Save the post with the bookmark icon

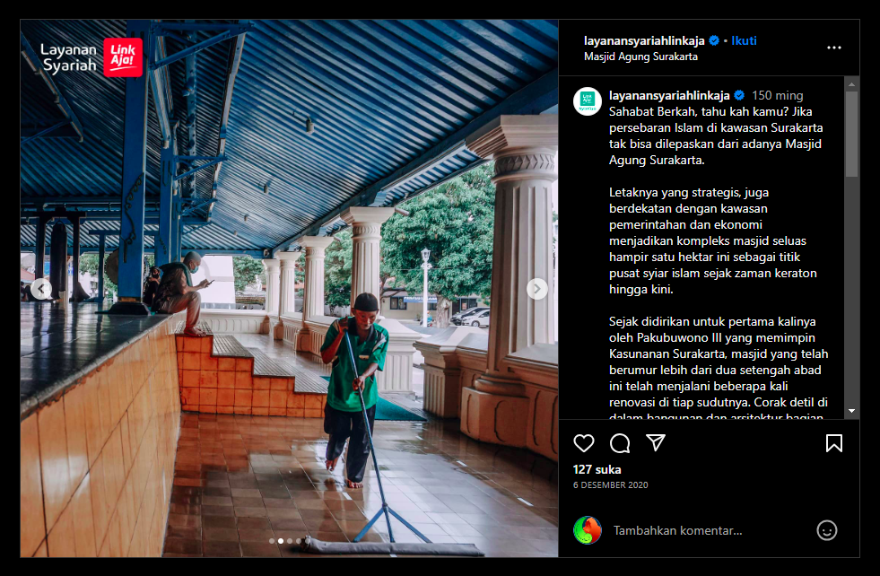pyautogui.click(x=833, y=443)
